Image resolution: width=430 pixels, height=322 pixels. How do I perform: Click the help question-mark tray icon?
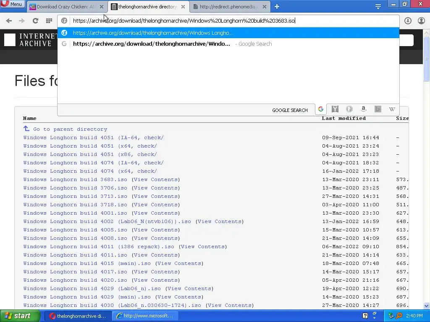click(365, 316)
